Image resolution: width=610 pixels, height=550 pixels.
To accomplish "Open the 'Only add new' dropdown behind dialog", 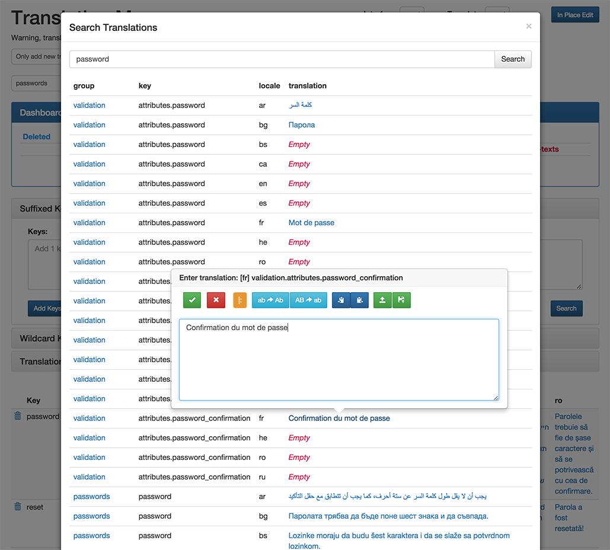I will click(x=36, y=56).
